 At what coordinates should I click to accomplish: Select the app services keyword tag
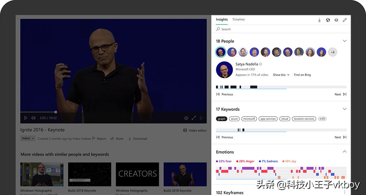(x=268, y=119)
